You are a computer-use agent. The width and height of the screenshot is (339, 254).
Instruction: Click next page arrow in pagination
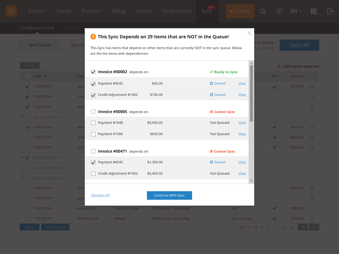(314, 227)
